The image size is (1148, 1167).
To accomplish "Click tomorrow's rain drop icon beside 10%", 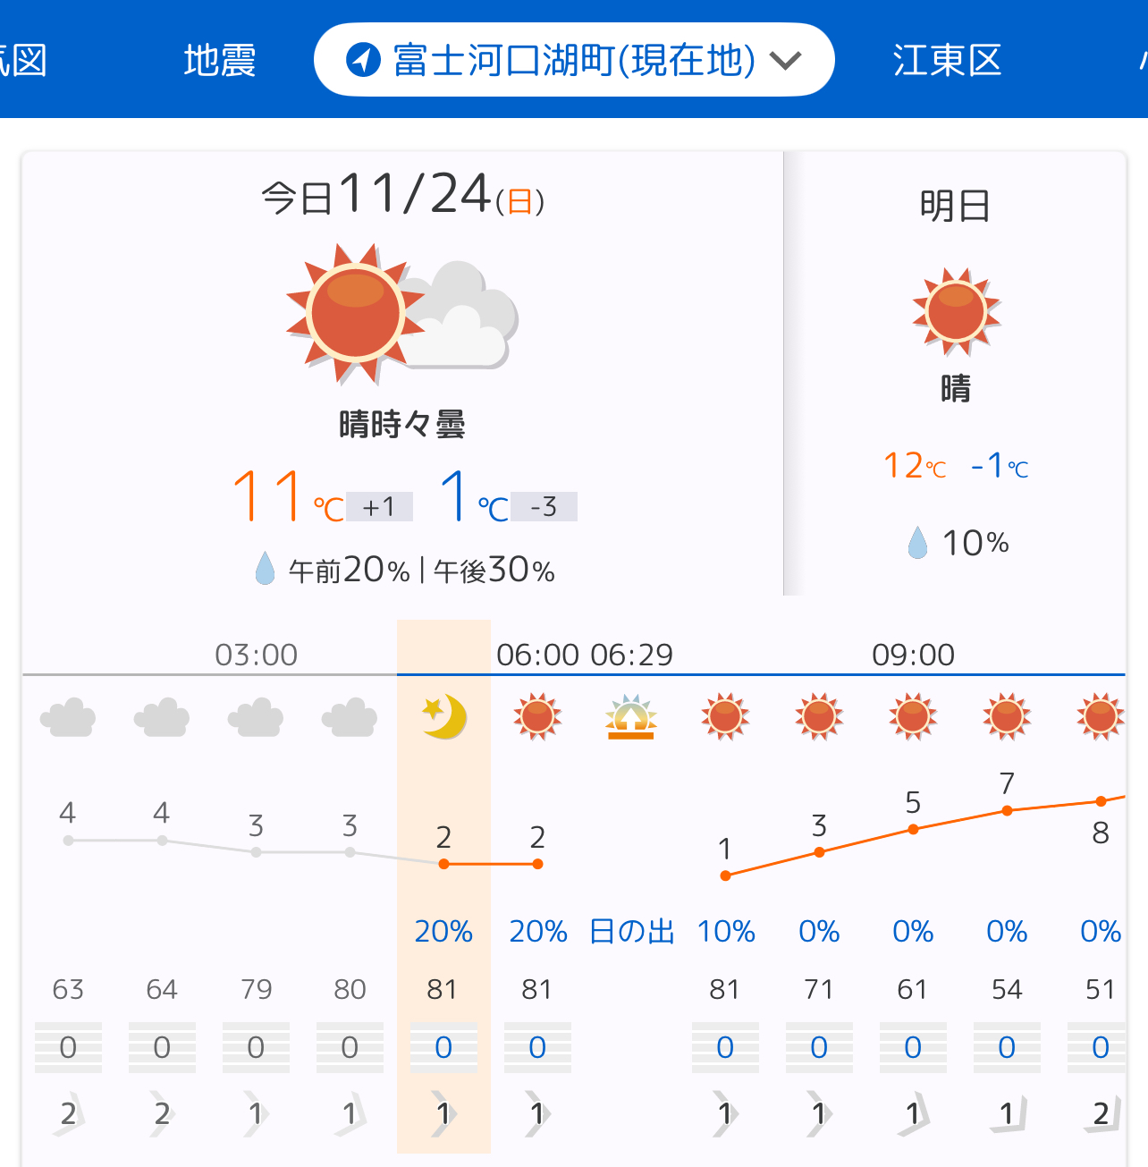I will (x=917, y=543).
